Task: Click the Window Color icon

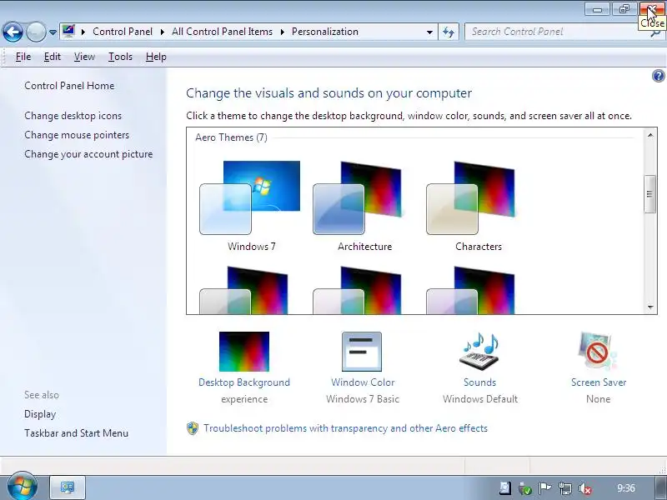Action: 362,352
